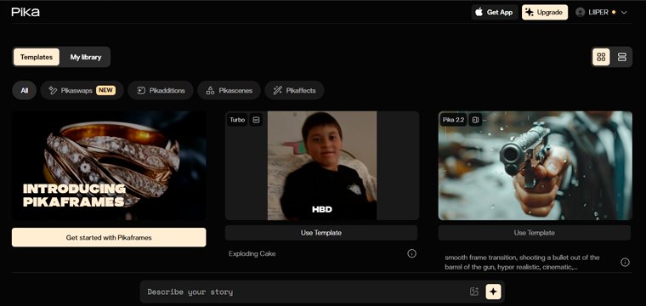Screen dimensions: 646x306
Task: Filter by Pikadditions category
Action: pyautogui.click(x=161, y=90)
